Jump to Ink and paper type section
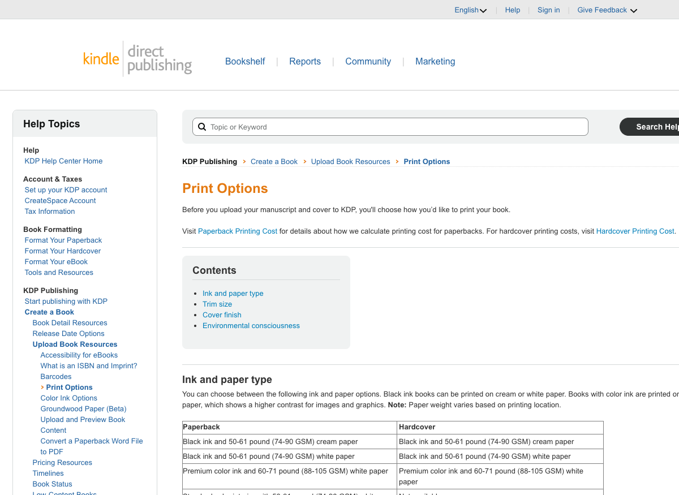Screen dimensions: 679x495 (x=233, y=293)
